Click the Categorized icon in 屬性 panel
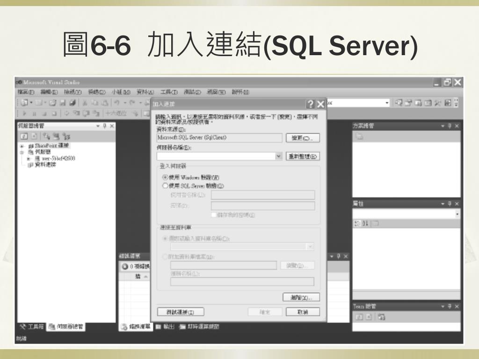Image resolution: width=479 pixels, height=359 pixels. (357, 223)
